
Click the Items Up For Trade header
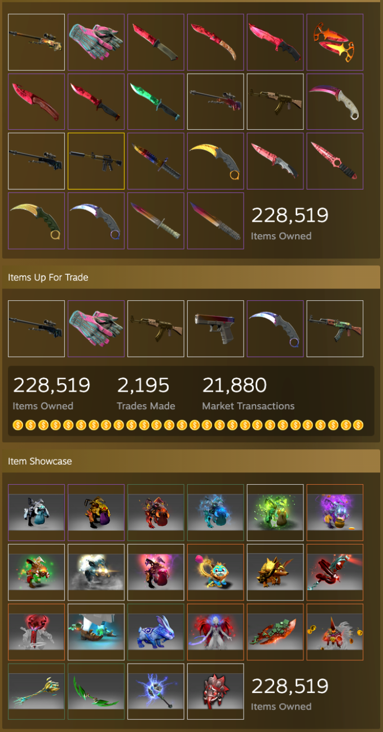pos(48,277)
